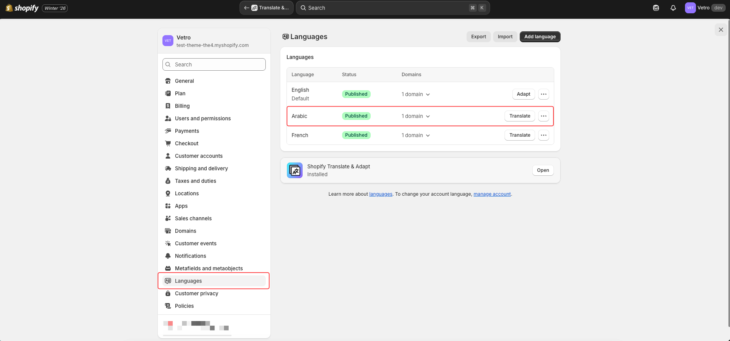
Task: Expand the Arabic 1 domain dropdown
Action: click(416, 116)
